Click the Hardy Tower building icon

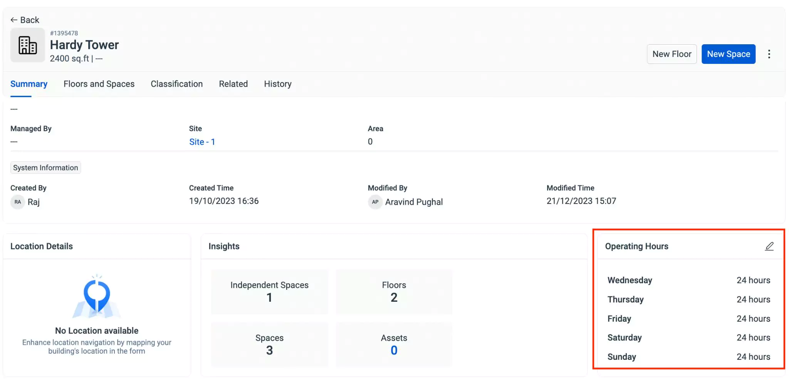(x=28, y=45)
